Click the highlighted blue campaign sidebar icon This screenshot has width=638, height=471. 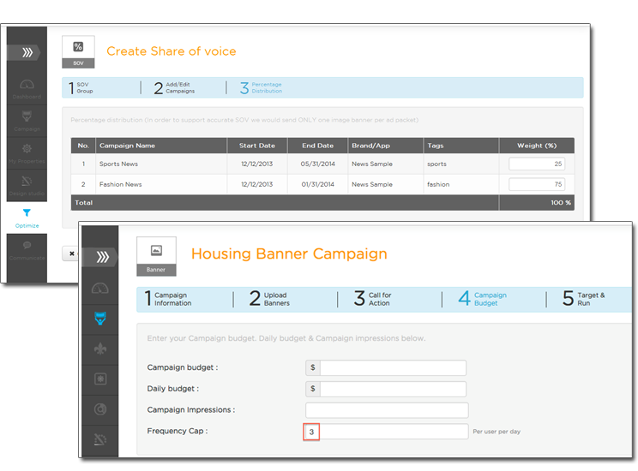click(x=100, y=319)
